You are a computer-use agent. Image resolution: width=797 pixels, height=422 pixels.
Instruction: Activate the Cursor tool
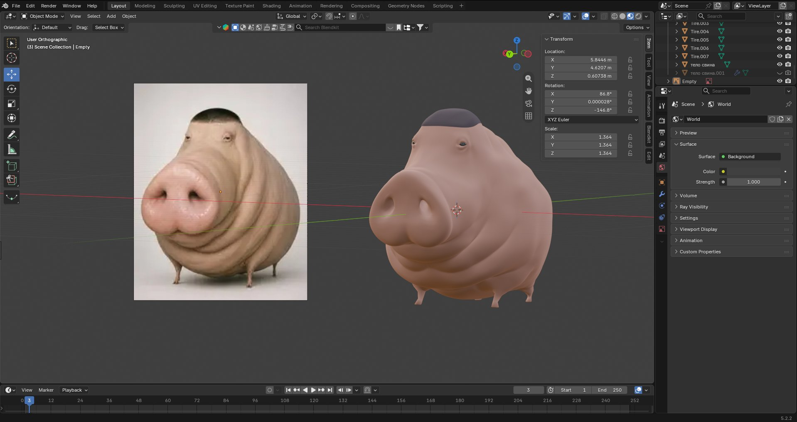click(12, 58)
